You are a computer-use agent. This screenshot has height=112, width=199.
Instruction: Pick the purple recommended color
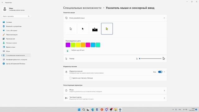pos(68,45)
